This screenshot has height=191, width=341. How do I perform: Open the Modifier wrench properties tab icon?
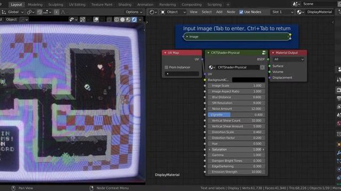[x=339, y=153]
